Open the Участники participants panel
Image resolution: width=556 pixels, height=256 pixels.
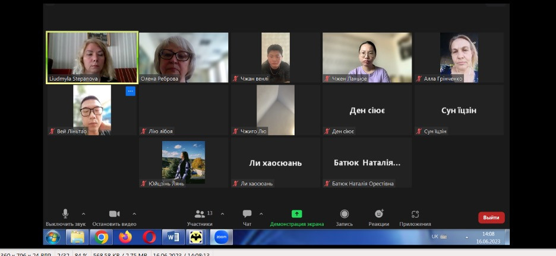coord(200,217)
